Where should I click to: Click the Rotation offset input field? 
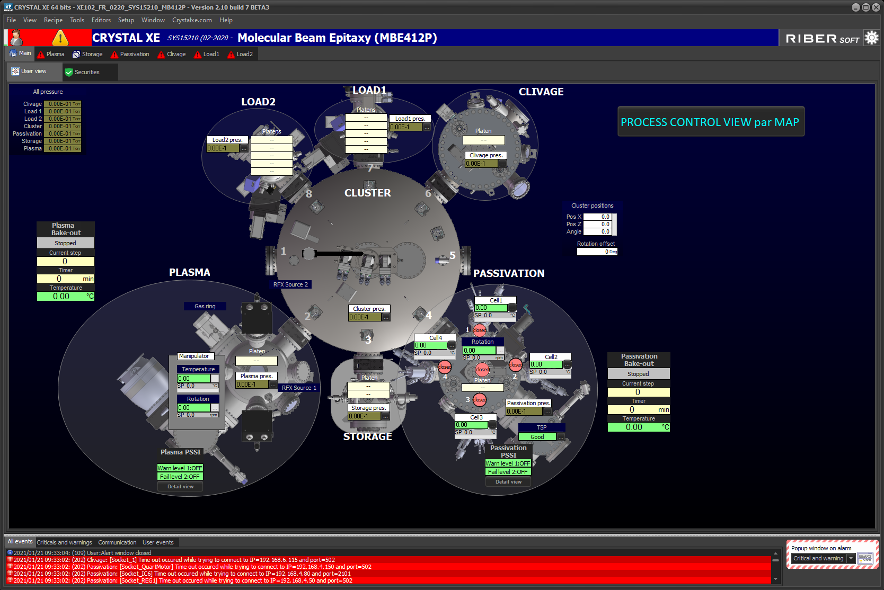[x=597, y=252]
